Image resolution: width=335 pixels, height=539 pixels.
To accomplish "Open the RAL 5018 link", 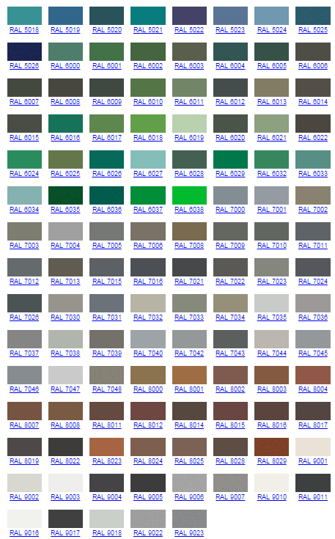I will (x=24, y=30).
